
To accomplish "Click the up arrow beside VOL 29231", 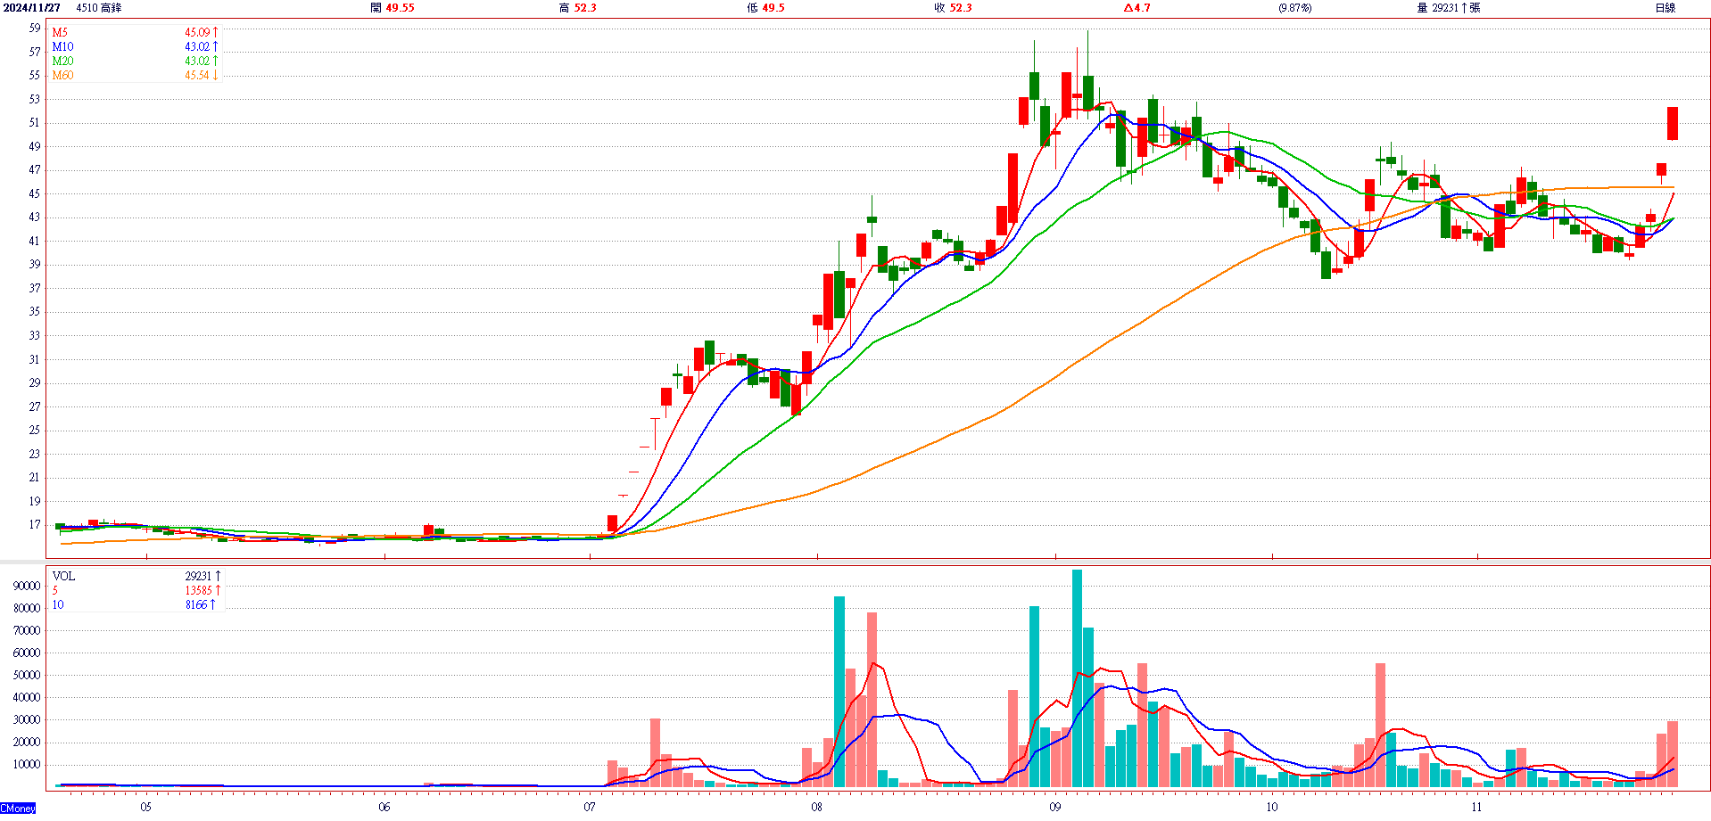I will pyautogui.click(x=218, y=576).
